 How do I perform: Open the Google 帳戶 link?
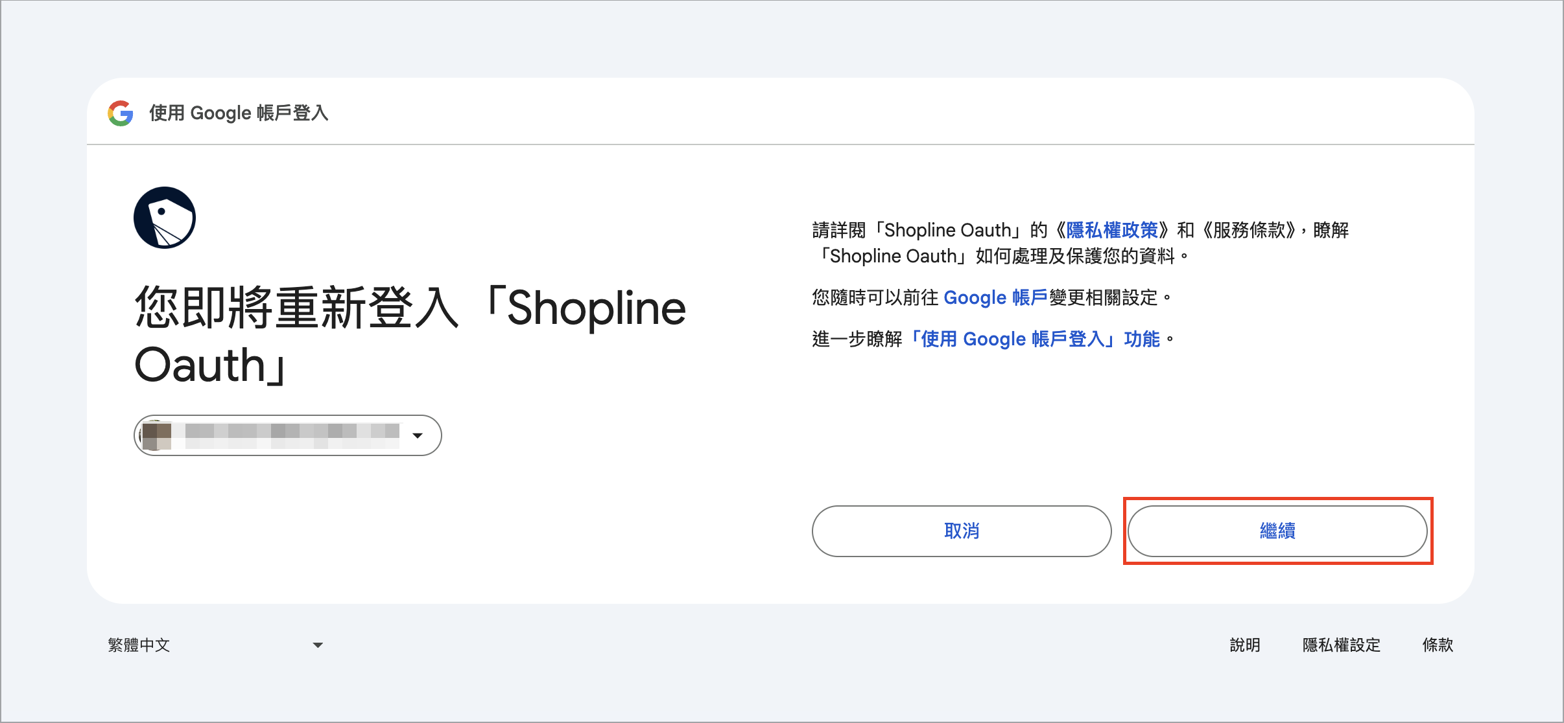tap(995, 298)
